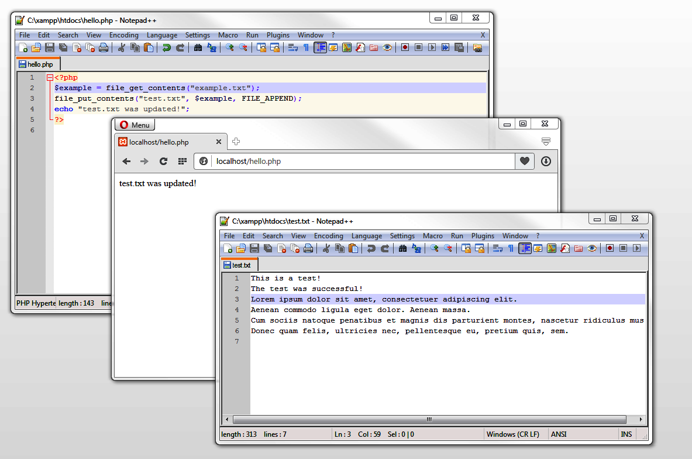Toggle INS overwrite mode in status bar
The image size is (692, 459).
click(x=625, y=434)
